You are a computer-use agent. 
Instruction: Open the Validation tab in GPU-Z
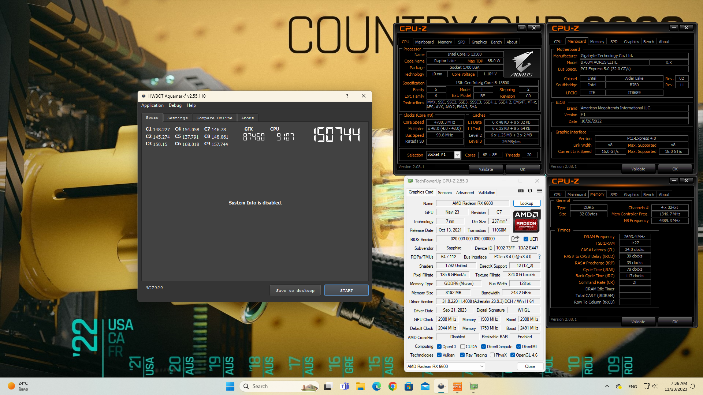(x=487, y=193)
